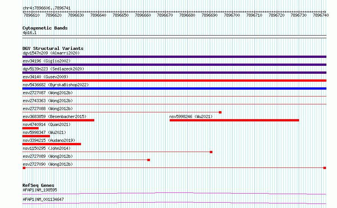Screen dimensions: 337x208
Task: Open nsv5436682 (ByrskaBishop2022) label
Action: point(56,85)
